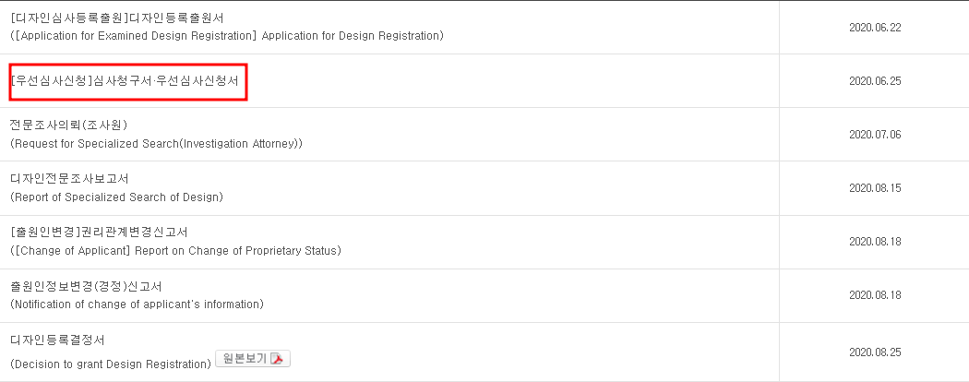
Task: Open the [출원인변경]권리관계변경신고서 entry
Action: [x=99, y=233]
